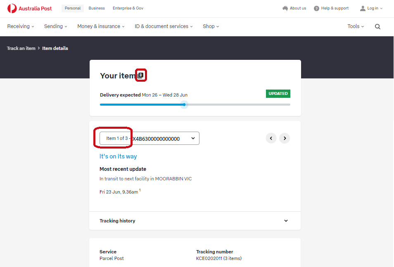Open the Item 1 of 3 dropdown
This screenshot has width=394, height=267.
point(150,138)
